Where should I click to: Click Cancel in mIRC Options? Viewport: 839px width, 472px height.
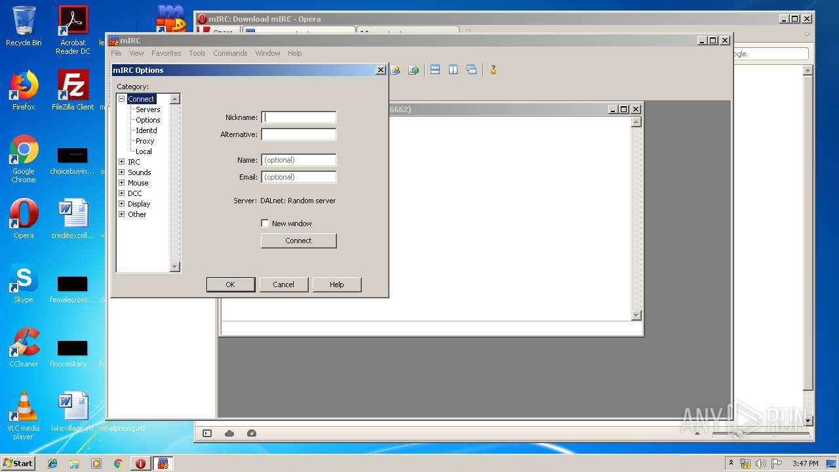click(x=283, y=285)
